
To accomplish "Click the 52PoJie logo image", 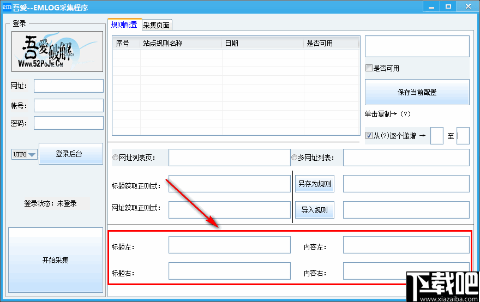I will (57, 51).
